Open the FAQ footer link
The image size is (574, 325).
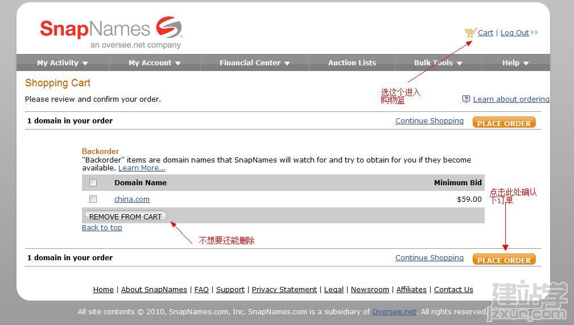coord(201,290)
